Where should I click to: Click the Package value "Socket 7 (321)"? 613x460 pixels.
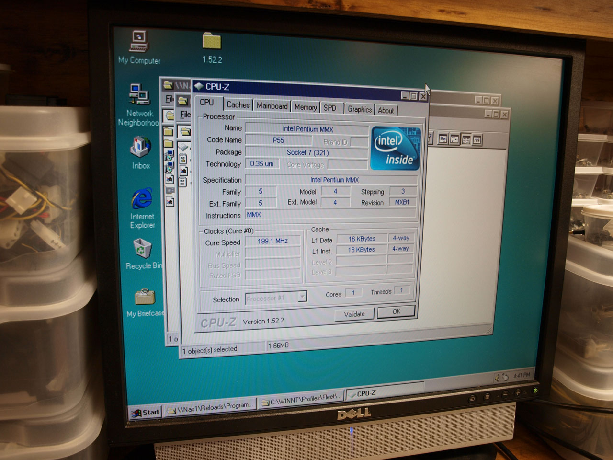tap(307, 152)
